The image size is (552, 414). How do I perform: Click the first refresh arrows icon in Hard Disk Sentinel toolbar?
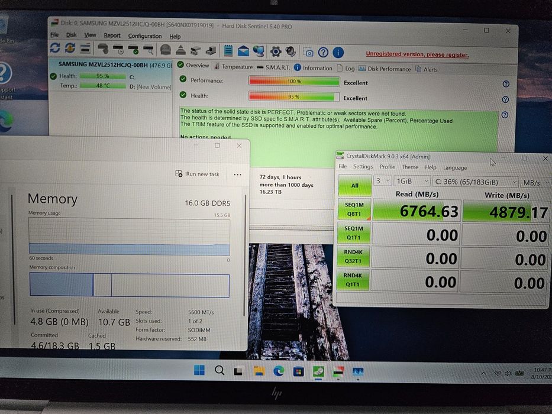tap(55, 47)
